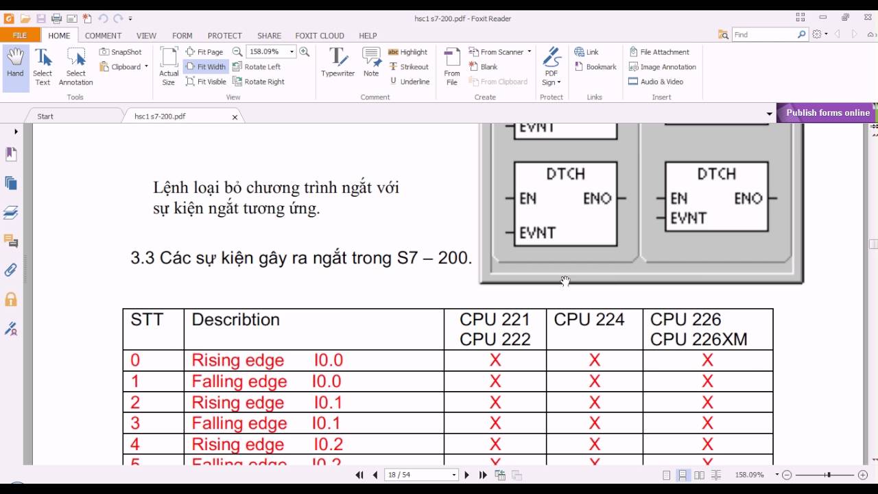
Task: Save the document from quick access toolbar
Action: coord(41,19)
